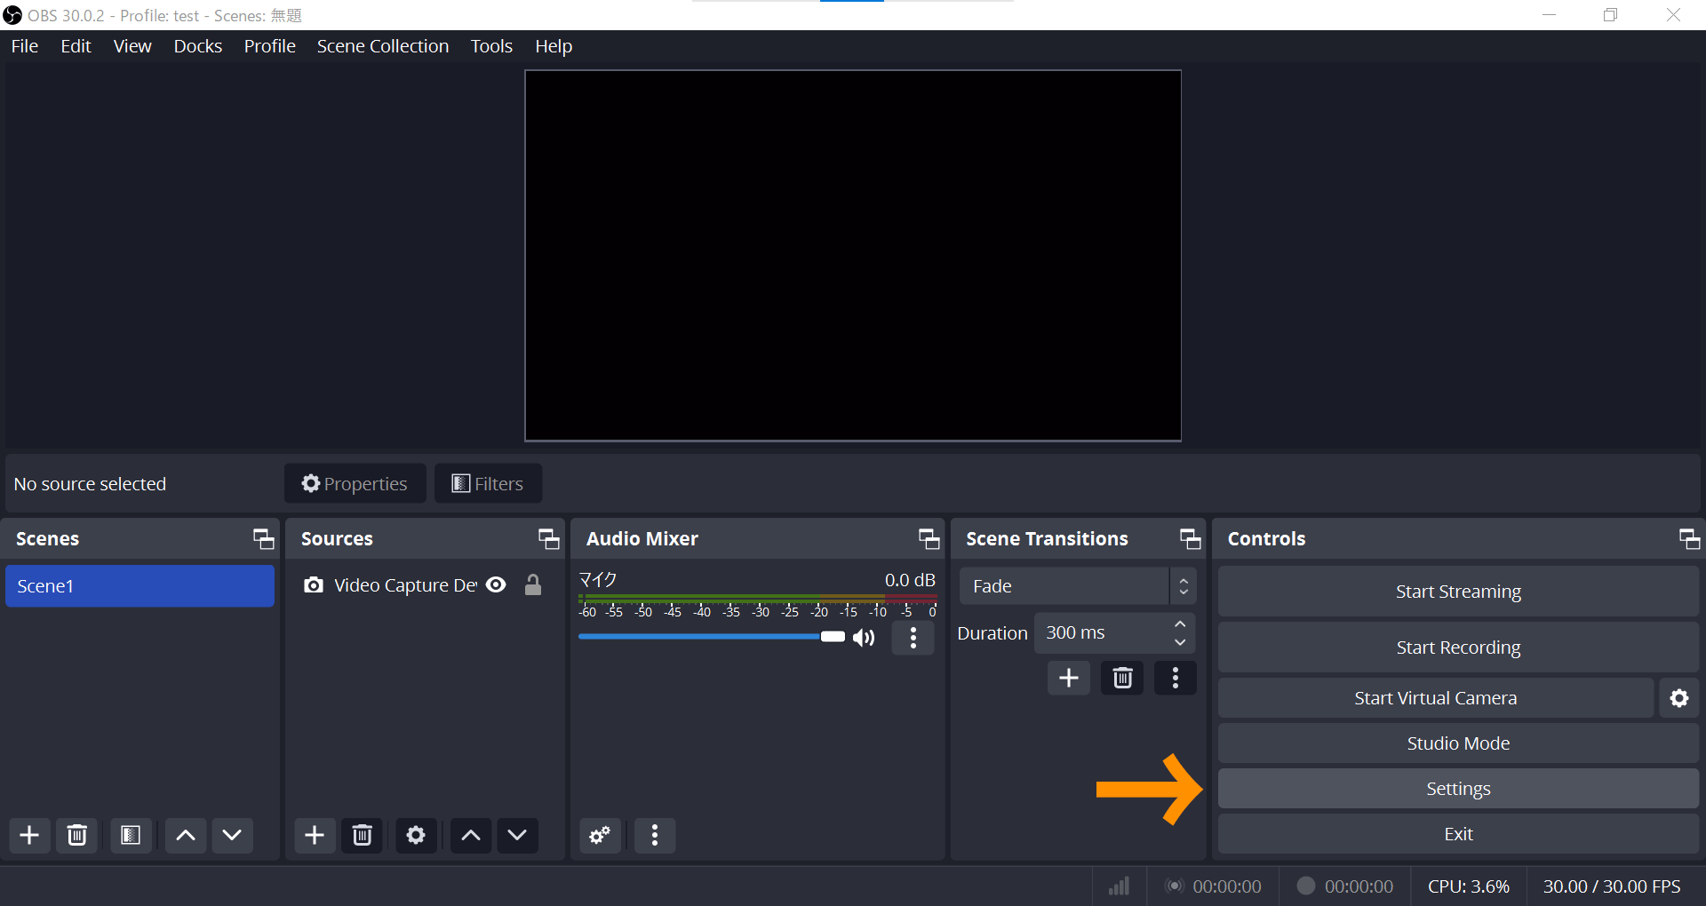Open source Filters button
The height and width of the screenshot is (906, 1706).
point(488,483)
